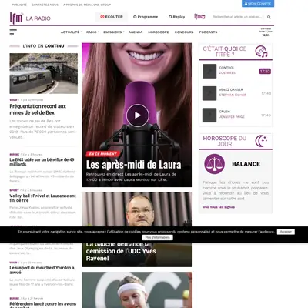Viewport: 308px width, 308px height.
Task: Accept cookies with the Accepter button
Action: pyautogui.click(x=286, y=232)
